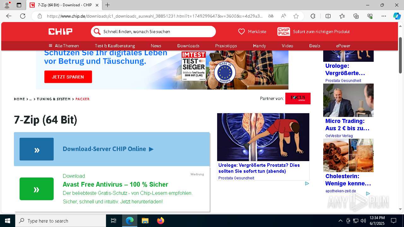
Task: Open the Edge profile icon
Action: point(7,5)
